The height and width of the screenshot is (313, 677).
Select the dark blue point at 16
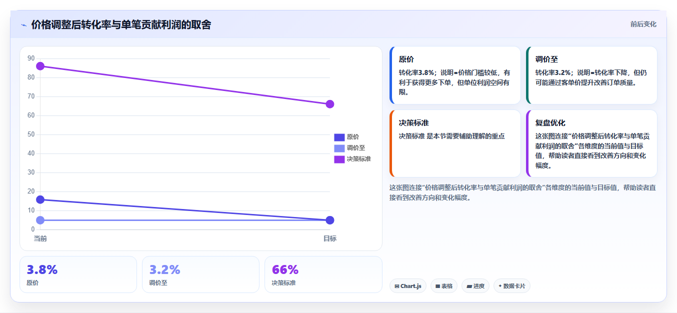[x=40, y=199]
